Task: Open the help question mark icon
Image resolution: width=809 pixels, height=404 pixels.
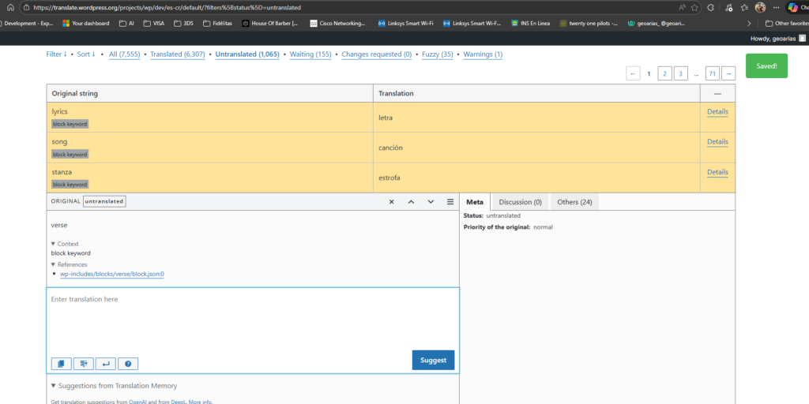Action: point(128,364)
